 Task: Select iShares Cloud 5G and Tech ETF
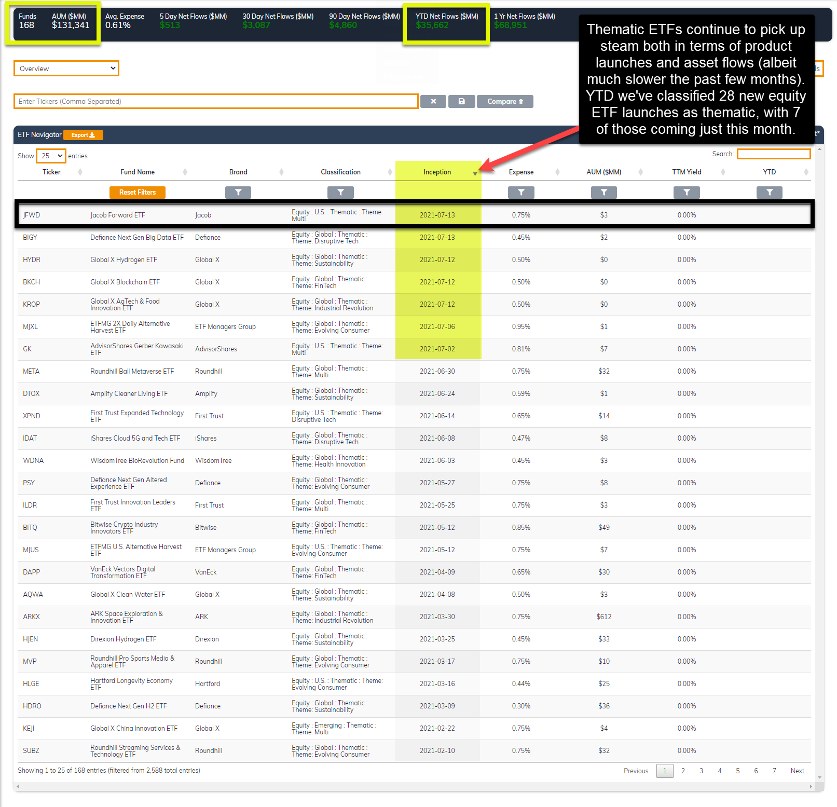click(x=135, y=439)
